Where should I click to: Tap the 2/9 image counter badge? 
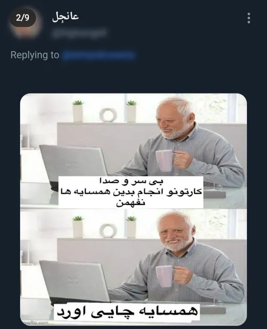[23, 18]
